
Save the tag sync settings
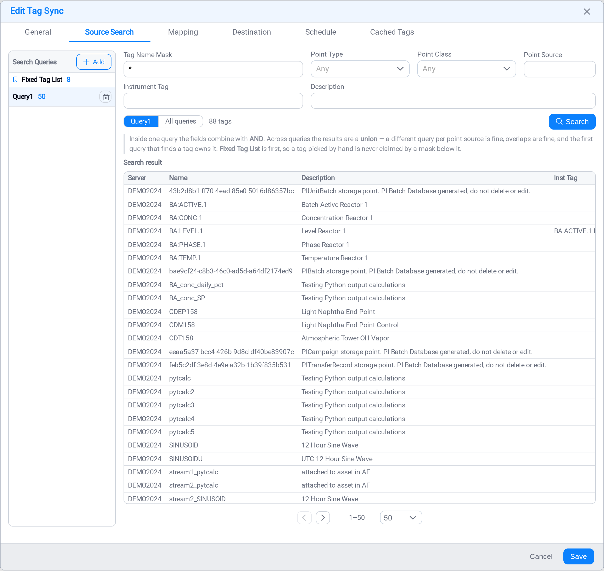[578, 556]
